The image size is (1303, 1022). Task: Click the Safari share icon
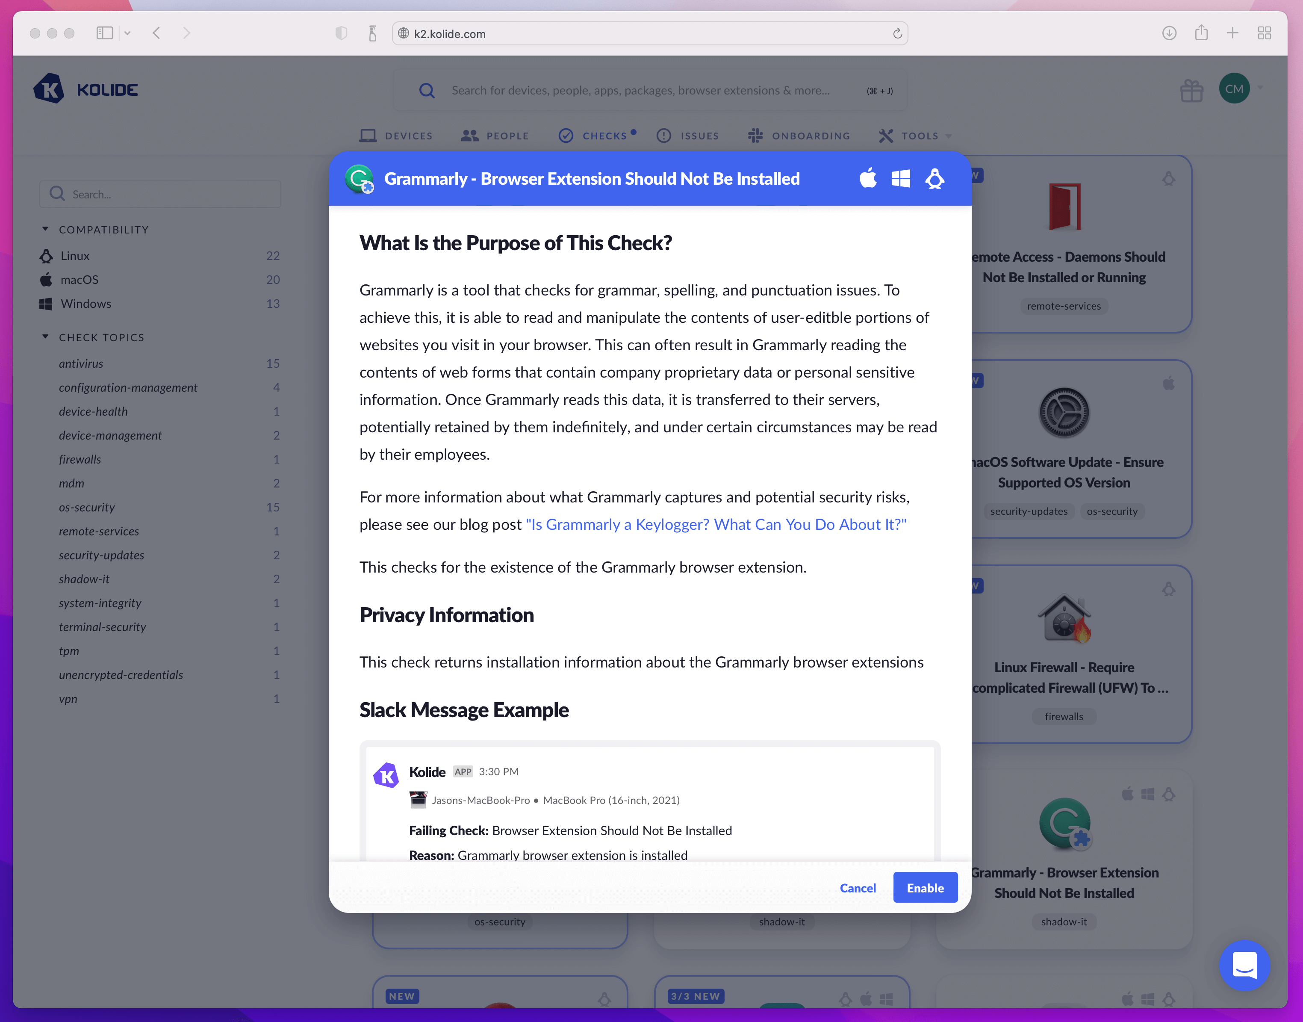[1201, 33]
